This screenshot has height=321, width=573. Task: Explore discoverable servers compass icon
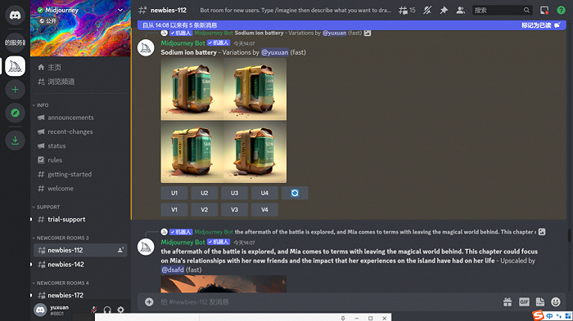pos(15,113)
